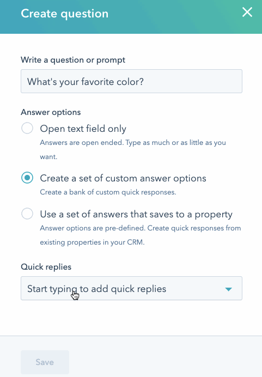Click 'Create a bank of custom quick responses' description
Image resolution: width=262 pixels, height=377 pixels.
click(108, 192)
